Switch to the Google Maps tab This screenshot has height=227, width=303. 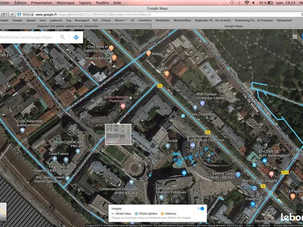(233, 26)
